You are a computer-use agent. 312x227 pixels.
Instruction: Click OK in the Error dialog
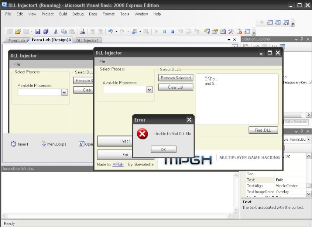click(x=163, y=149)
